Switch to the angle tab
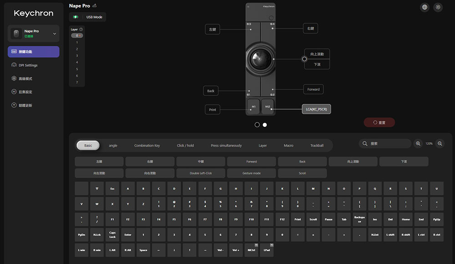This screenshot has height=264, width=455. pos(113,145)
